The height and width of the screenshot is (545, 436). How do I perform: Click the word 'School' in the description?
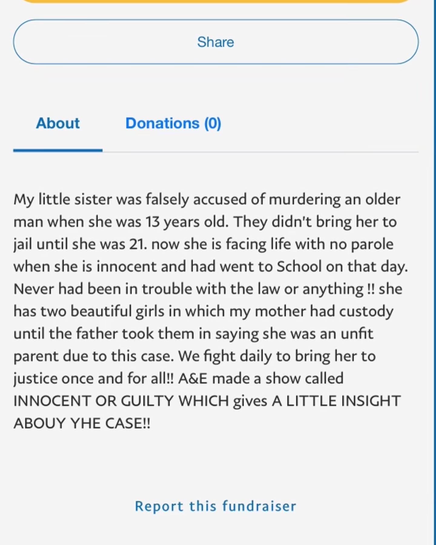(x=299, y=266)
